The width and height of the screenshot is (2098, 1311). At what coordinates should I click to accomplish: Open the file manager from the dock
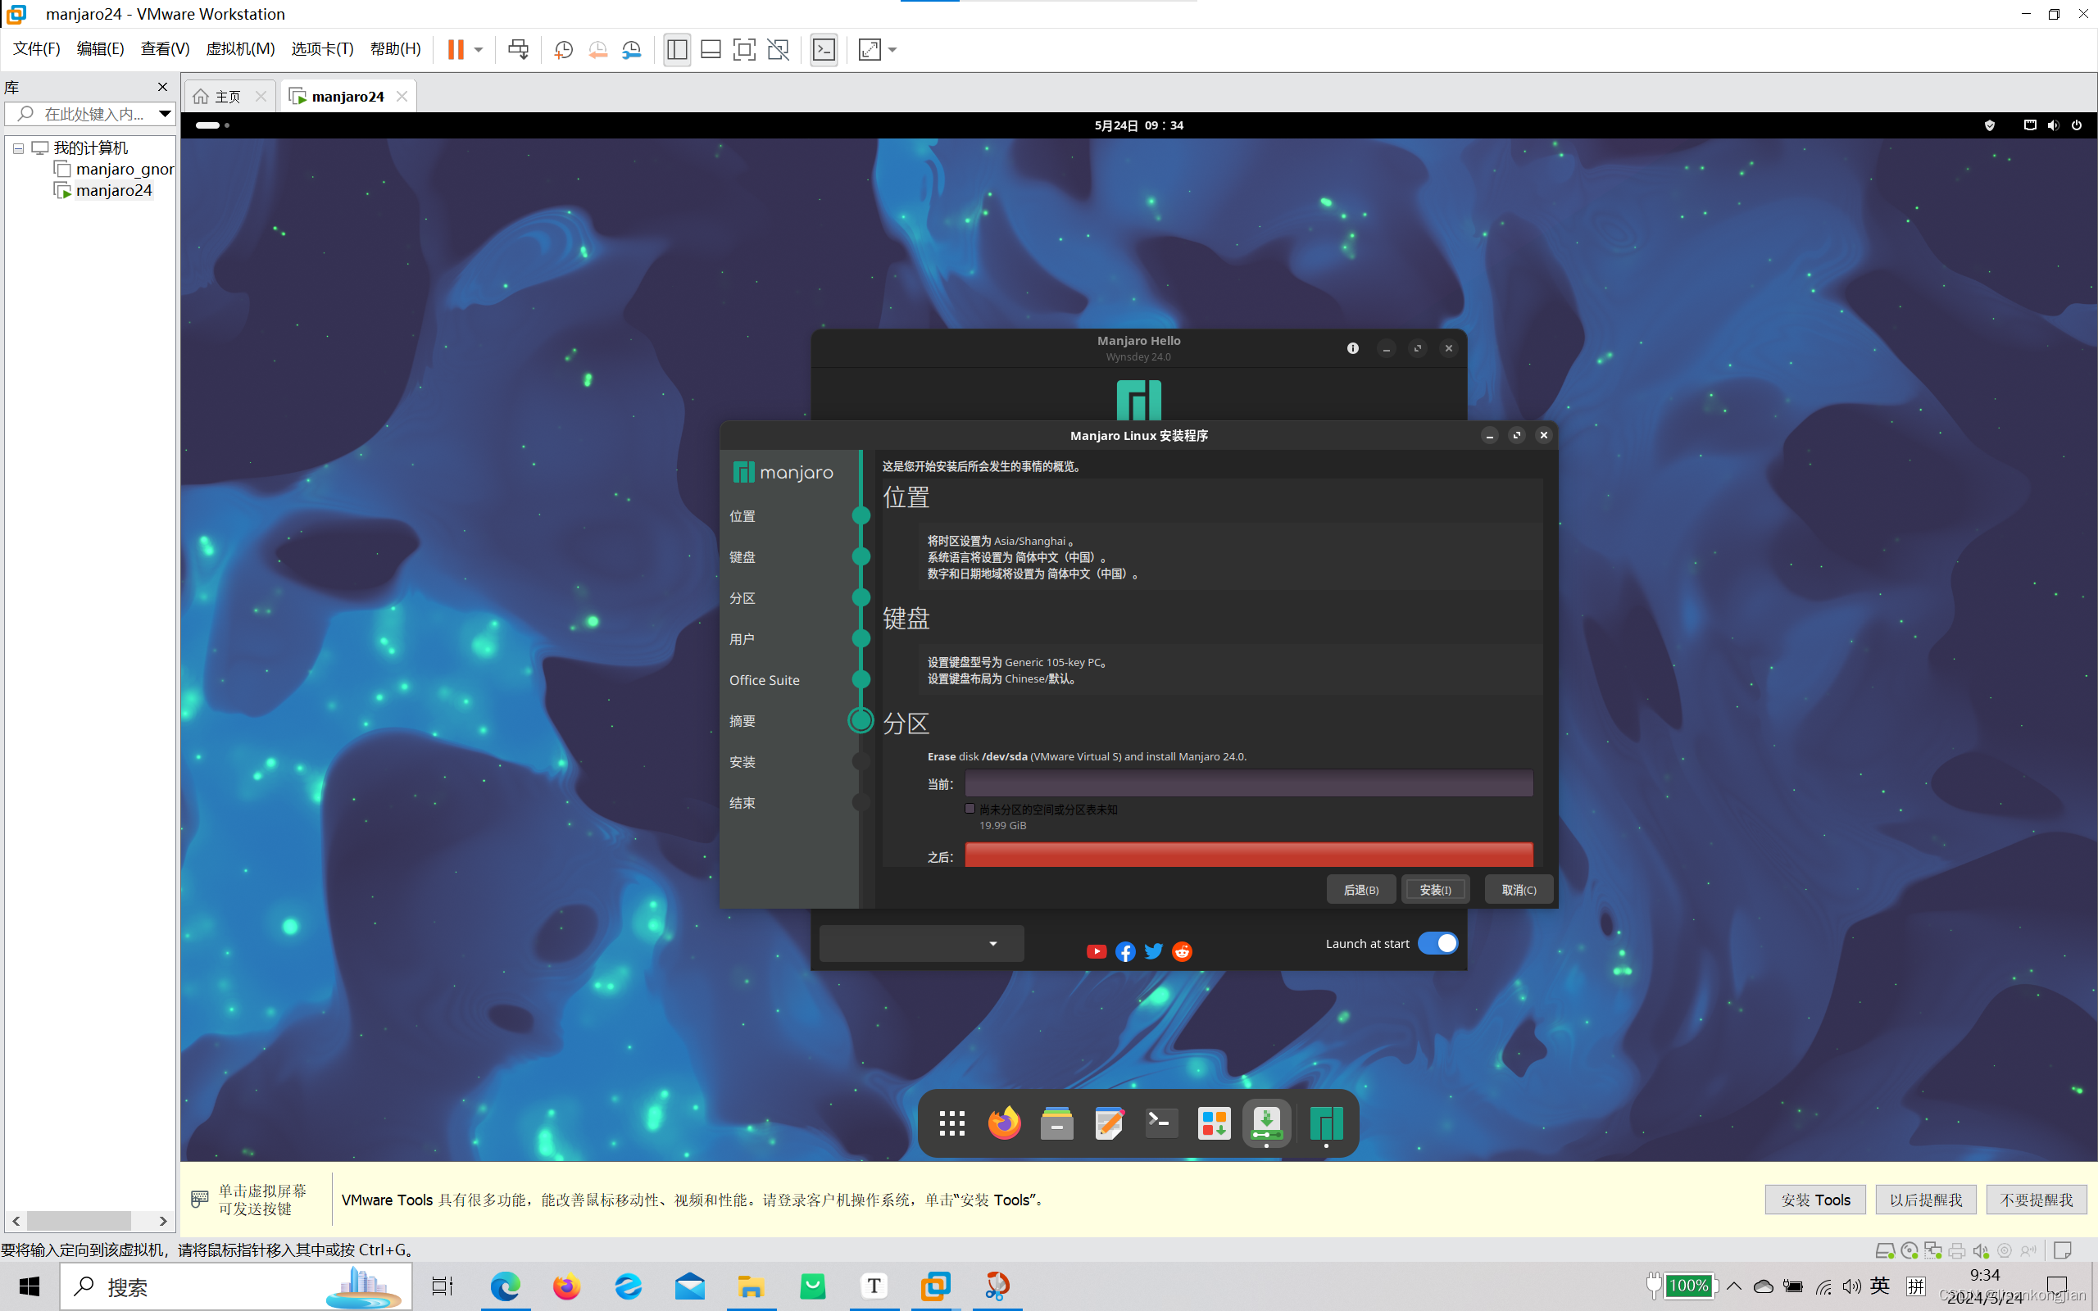[x=1057, y=1123]
